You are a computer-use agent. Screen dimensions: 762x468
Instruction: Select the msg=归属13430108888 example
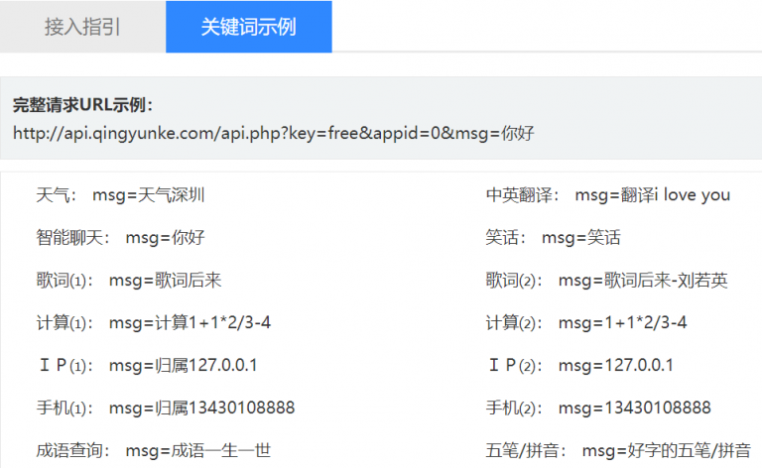(x=201, y=409)
